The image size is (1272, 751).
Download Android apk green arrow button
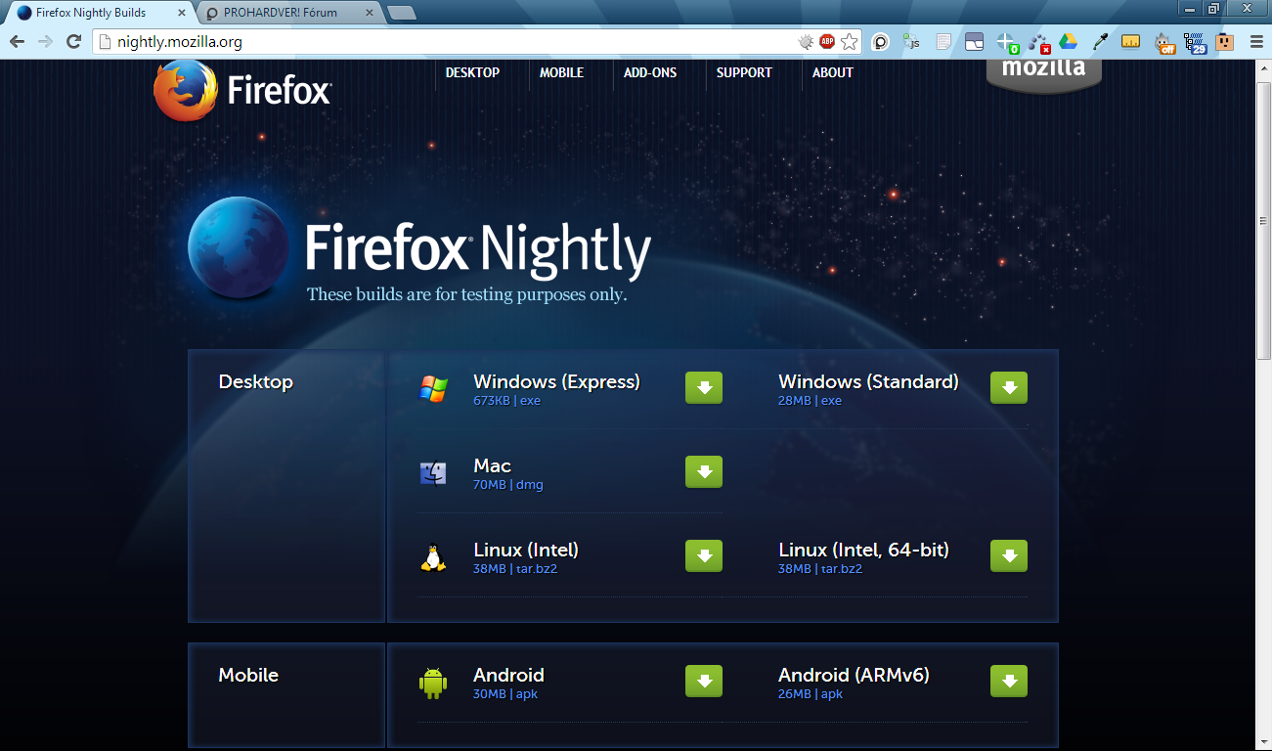tap(704, 681)
